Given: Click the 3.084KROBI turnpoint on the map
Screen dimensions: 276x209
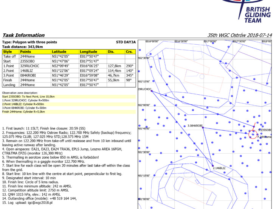Looking at the screenshot, I should (x=203, y=128).
